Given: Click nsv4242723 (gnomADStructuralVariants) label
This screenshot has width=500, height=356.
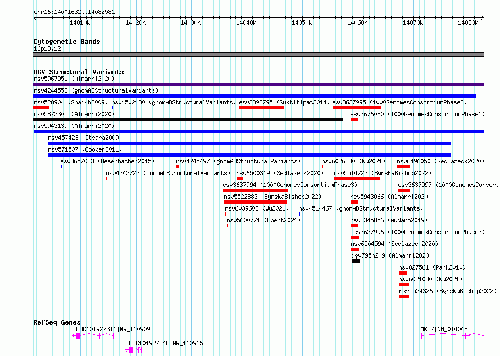Looking at the screenshot, I should tap(168, 173).
